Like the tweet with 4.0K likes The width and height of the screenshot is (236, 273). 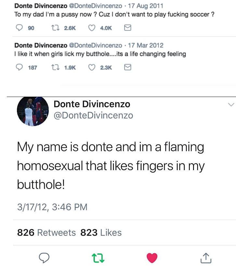pos(92,28)
